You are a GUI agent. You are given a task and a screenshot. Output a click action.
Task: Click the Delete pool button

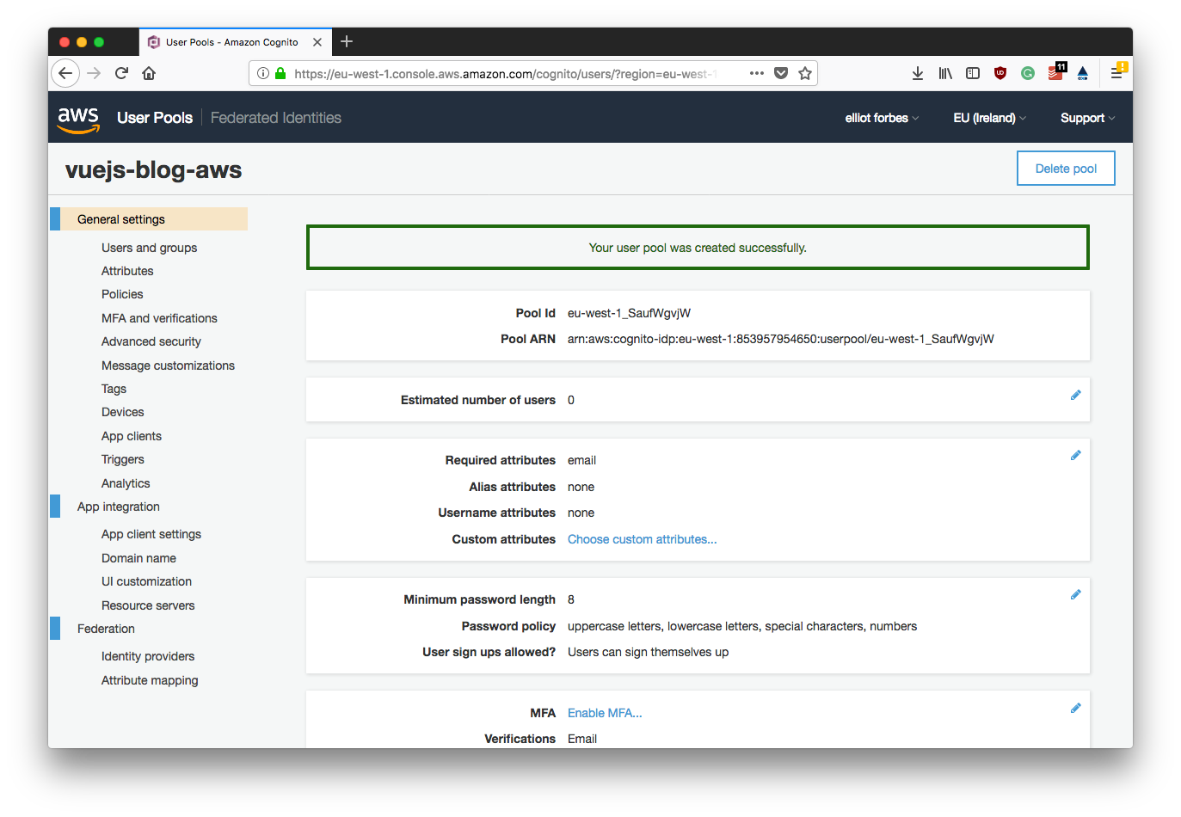coord(1066,169)
